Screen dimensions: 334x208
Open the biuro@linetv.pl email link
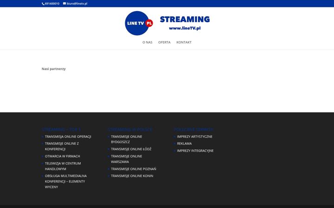(77, 4)
